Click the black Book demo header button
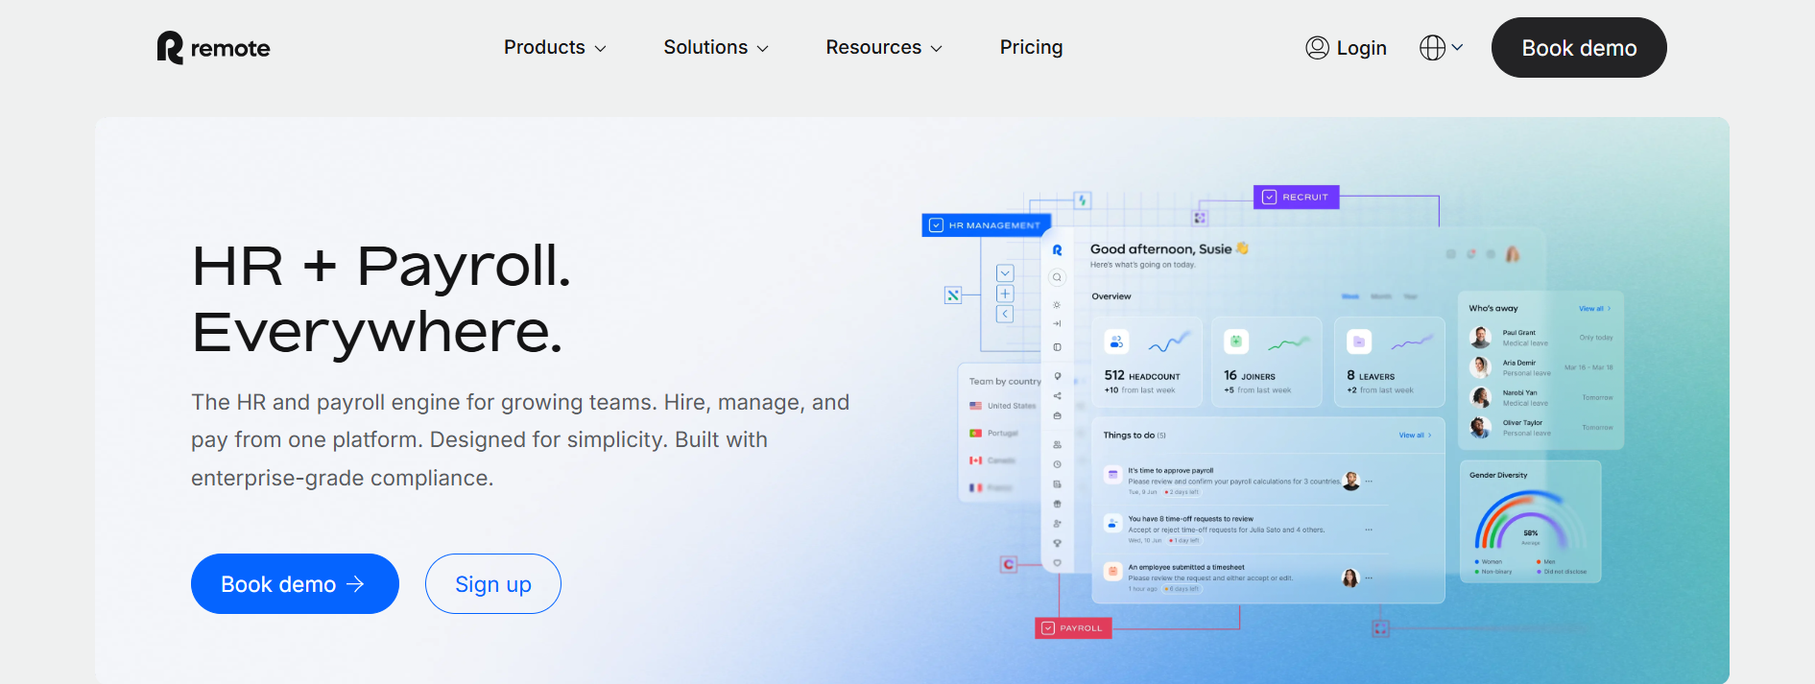The image size is (1815, 684). click(1579, 48)
